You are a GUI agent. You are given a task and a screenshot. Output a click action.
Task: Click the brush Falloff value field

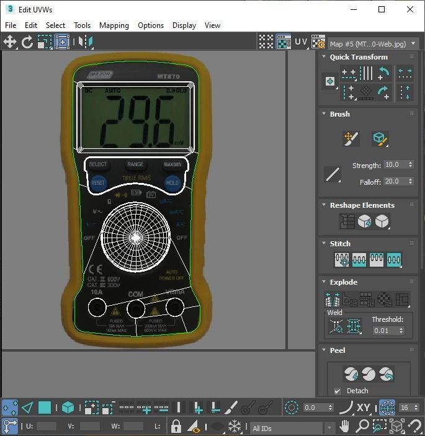coord(395,181)
